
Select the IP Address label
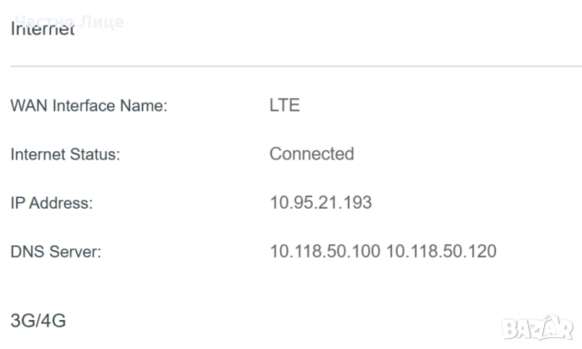click(52, 204)
